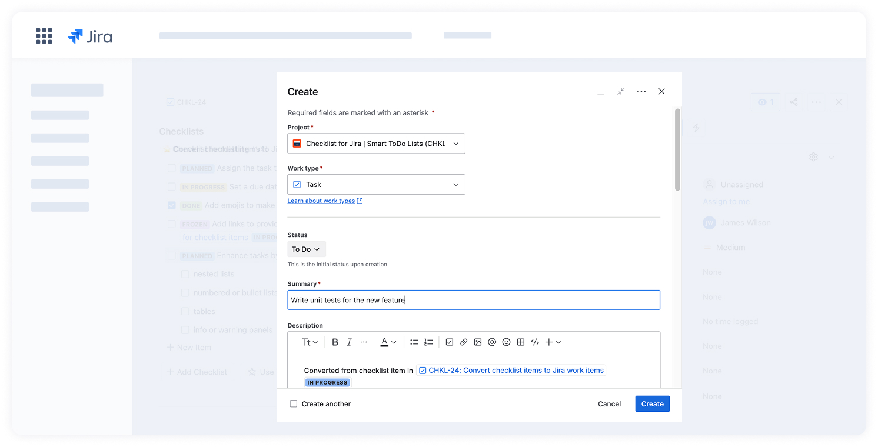Screen dimensions: 878x447
Task: Click the Create dialog scrollbar
Action: coord(677,149)
